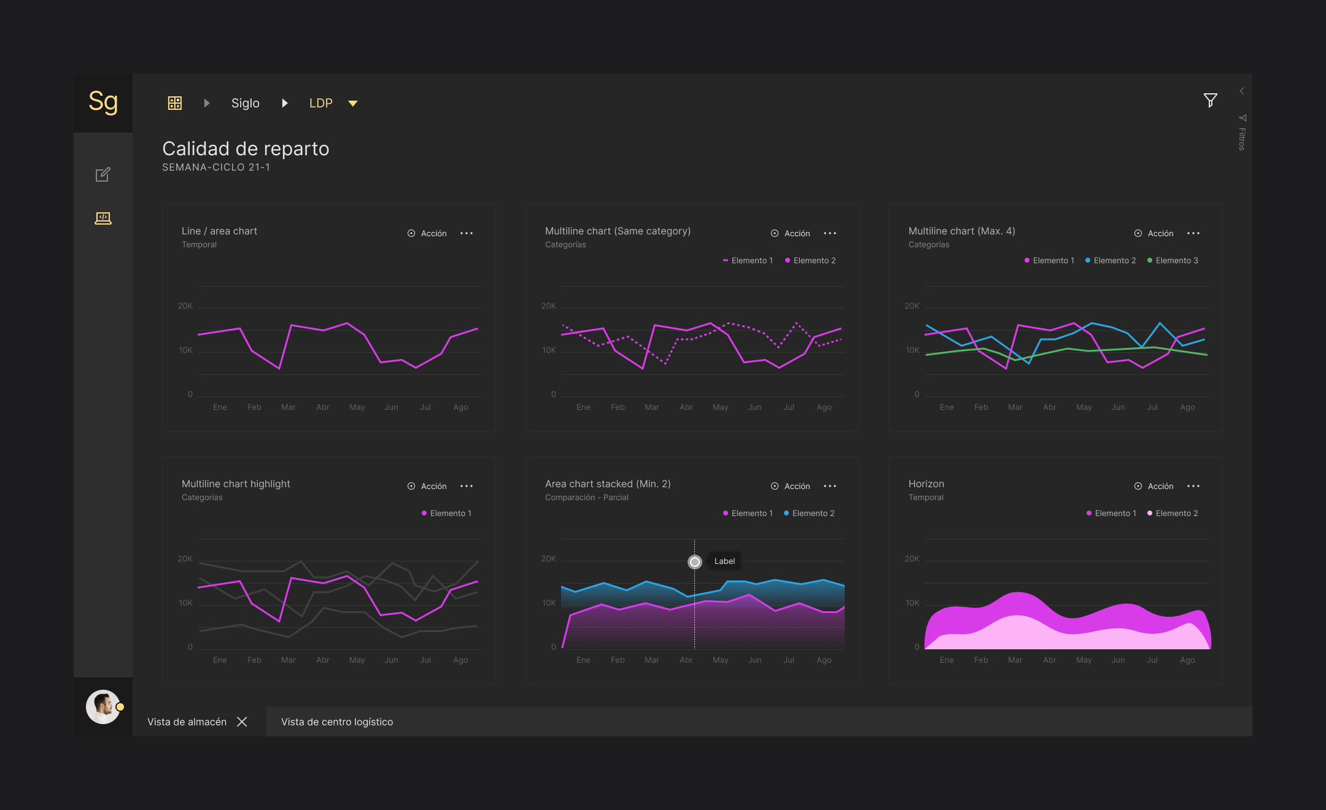
Task: Toggle Elemento 1 legend in Same category chart
Action: click(x=748, y=260)
